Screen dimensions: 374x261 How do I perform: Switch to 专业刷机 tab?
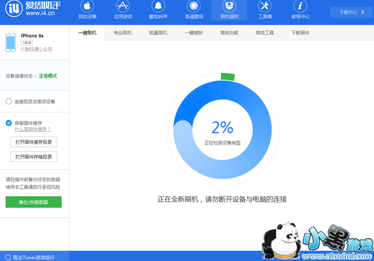(123, 33)
